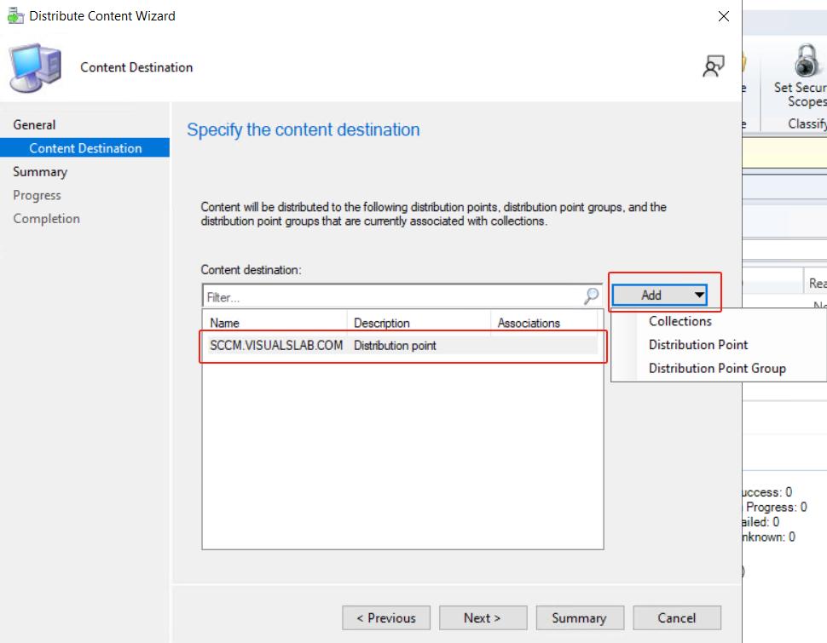This screenshot has height=643, width=827.
Task: Click the Distribute Content Wizard title icon
Action: click(x=16, y=15)
